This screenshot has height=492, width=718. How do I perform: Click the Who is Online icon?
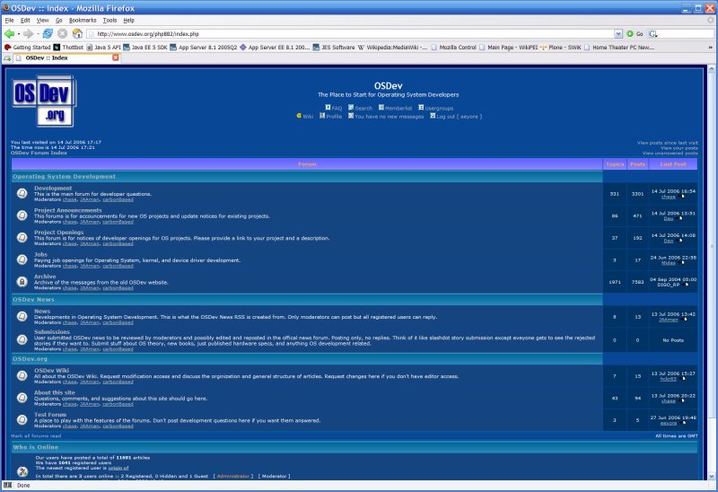[22, 471]
